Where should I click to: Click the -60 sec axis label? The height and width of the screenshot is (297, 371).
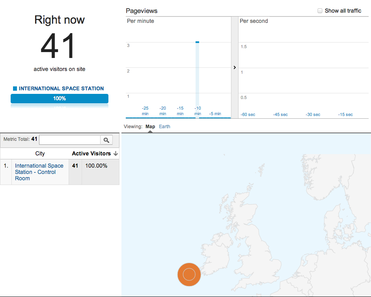248,114
